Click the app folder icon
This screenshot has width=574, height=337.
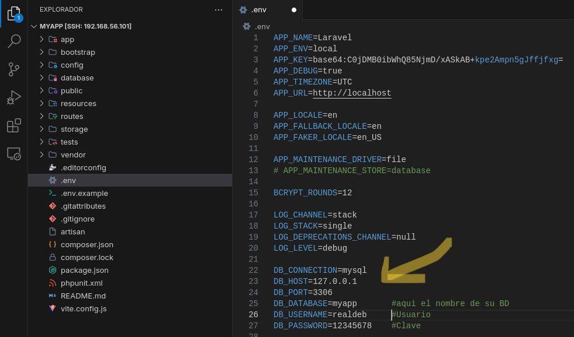[x=53, y=40]
